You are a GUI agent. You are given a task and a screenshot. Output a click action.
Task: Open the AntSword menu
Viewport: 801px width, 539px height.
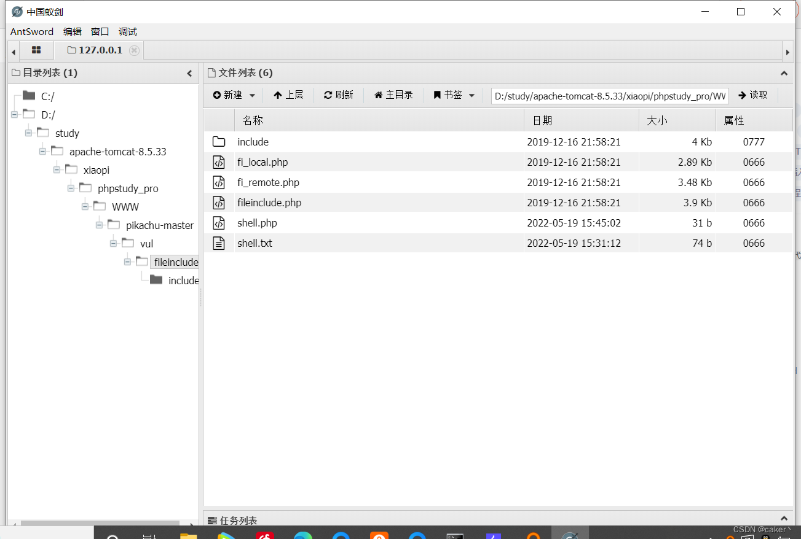pos(32,31)
